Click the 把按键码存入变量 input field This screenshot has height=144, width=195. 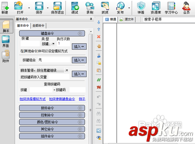click(x=59, y=77)
